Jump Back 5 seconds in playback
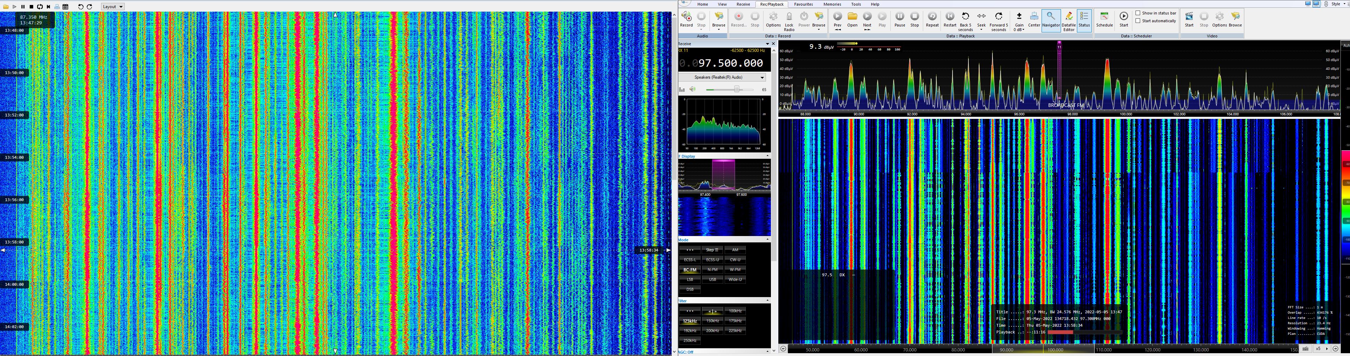1350x356 pixels. point(965,20)
